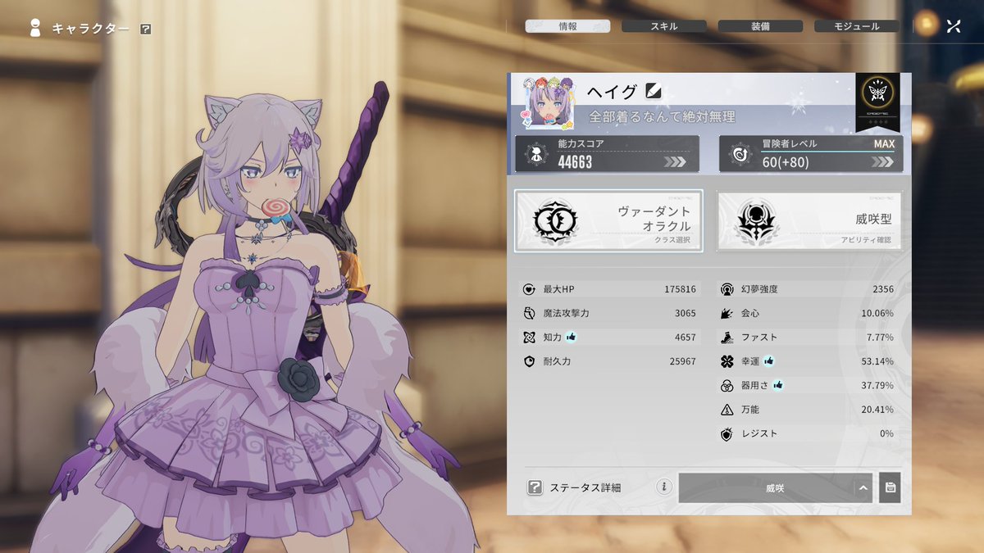The height and width of the screenshot is (553, 984).
Task: Click the player avatar portrait
Action: tap(549, 102)
